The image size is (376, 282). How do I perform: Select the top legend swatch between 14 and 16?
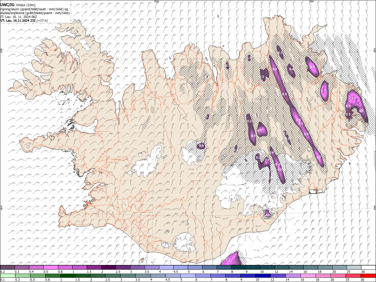[296, 268]
